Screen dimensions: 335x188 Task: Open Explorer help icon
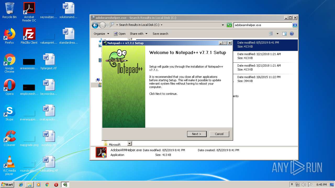tap(292, 34)
